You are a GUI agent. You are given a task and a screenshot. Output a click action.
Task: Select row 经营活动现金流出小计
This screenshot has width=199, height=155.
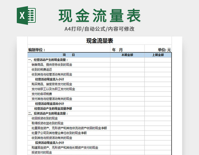tap(99, 104)
